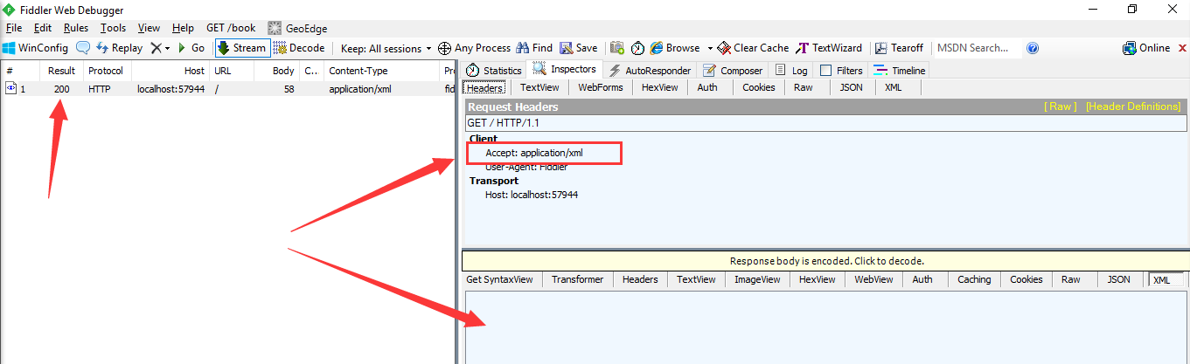Click the Online network status icon
1190x364 pixels.
click(1129, 48)
